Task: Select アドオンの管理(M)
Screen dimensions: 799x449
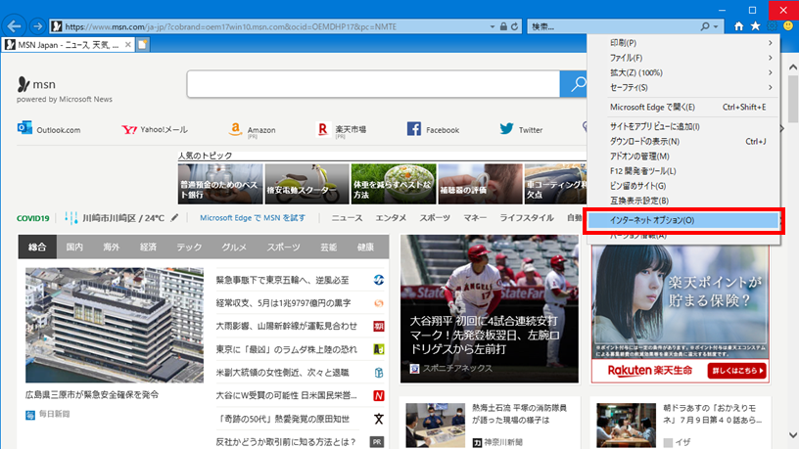Action: tap(683, 156)
